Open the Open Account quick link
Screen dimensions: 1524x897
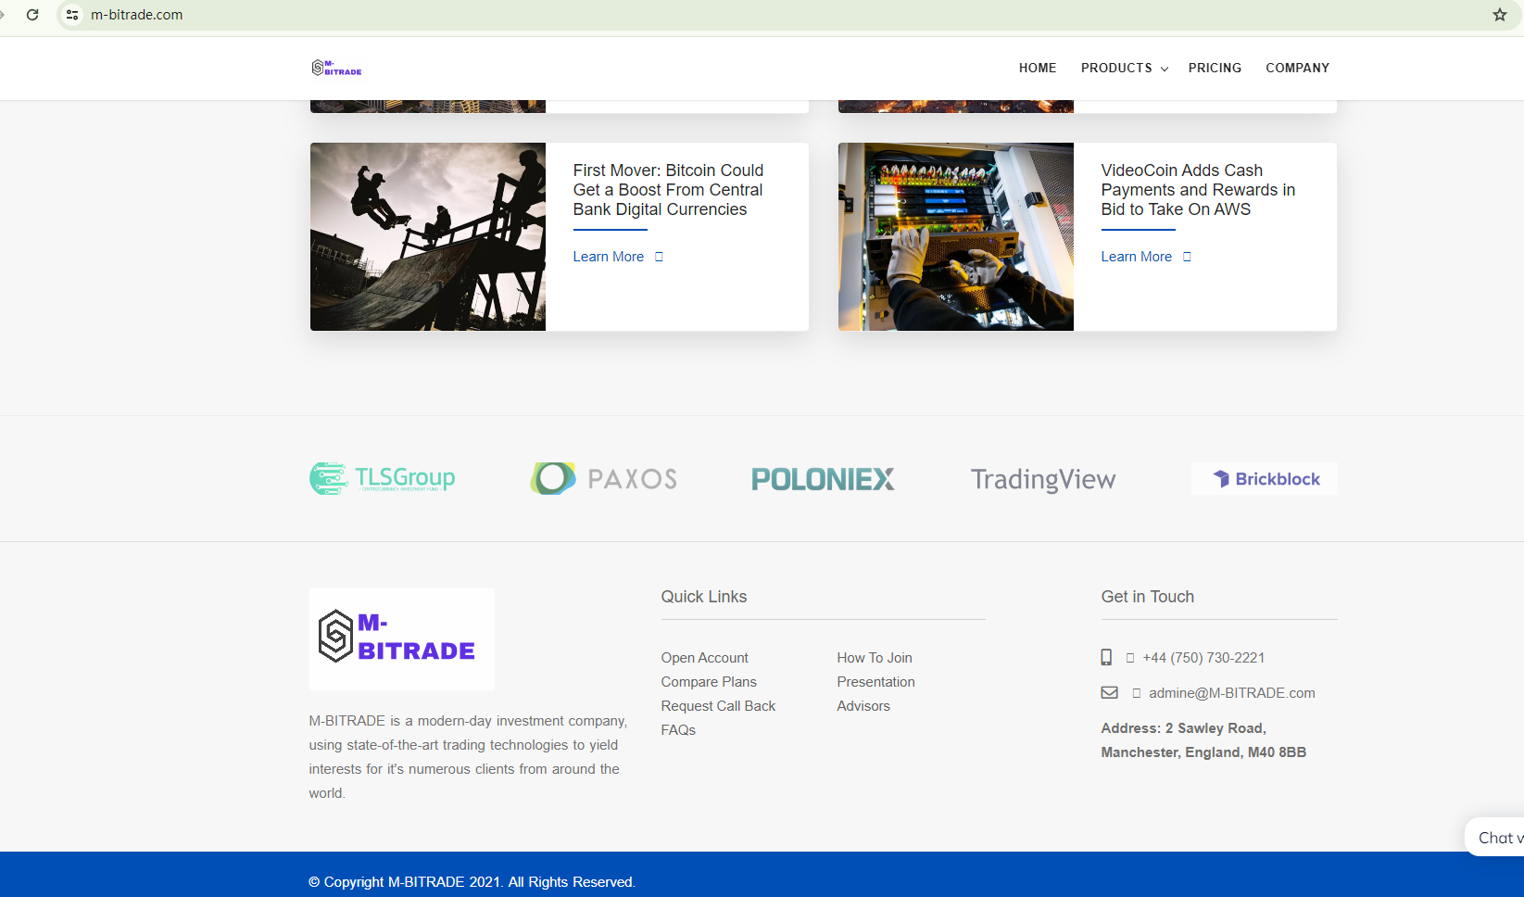point(704,658)
